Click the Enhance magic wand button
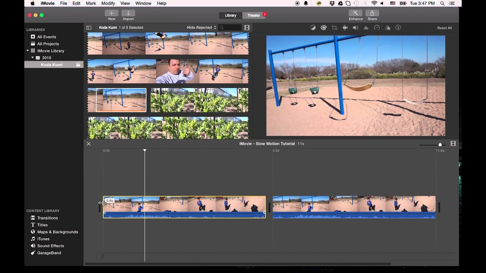The height and width of the screenshot is (273, 486). [356, 13]
